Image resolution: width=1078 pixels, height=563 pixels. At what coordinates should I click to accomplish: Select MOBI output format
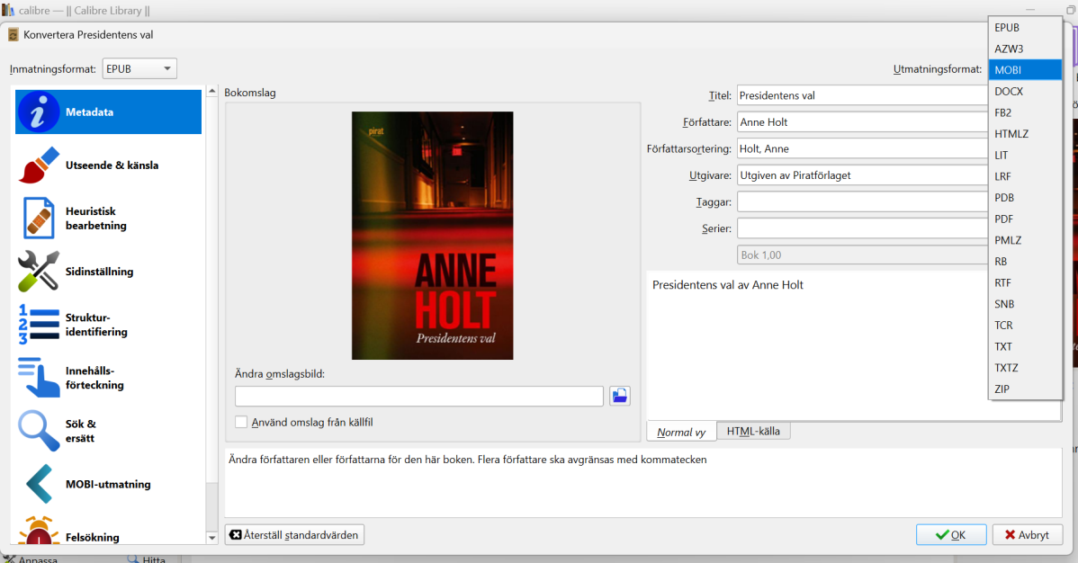pos(1025,70)
